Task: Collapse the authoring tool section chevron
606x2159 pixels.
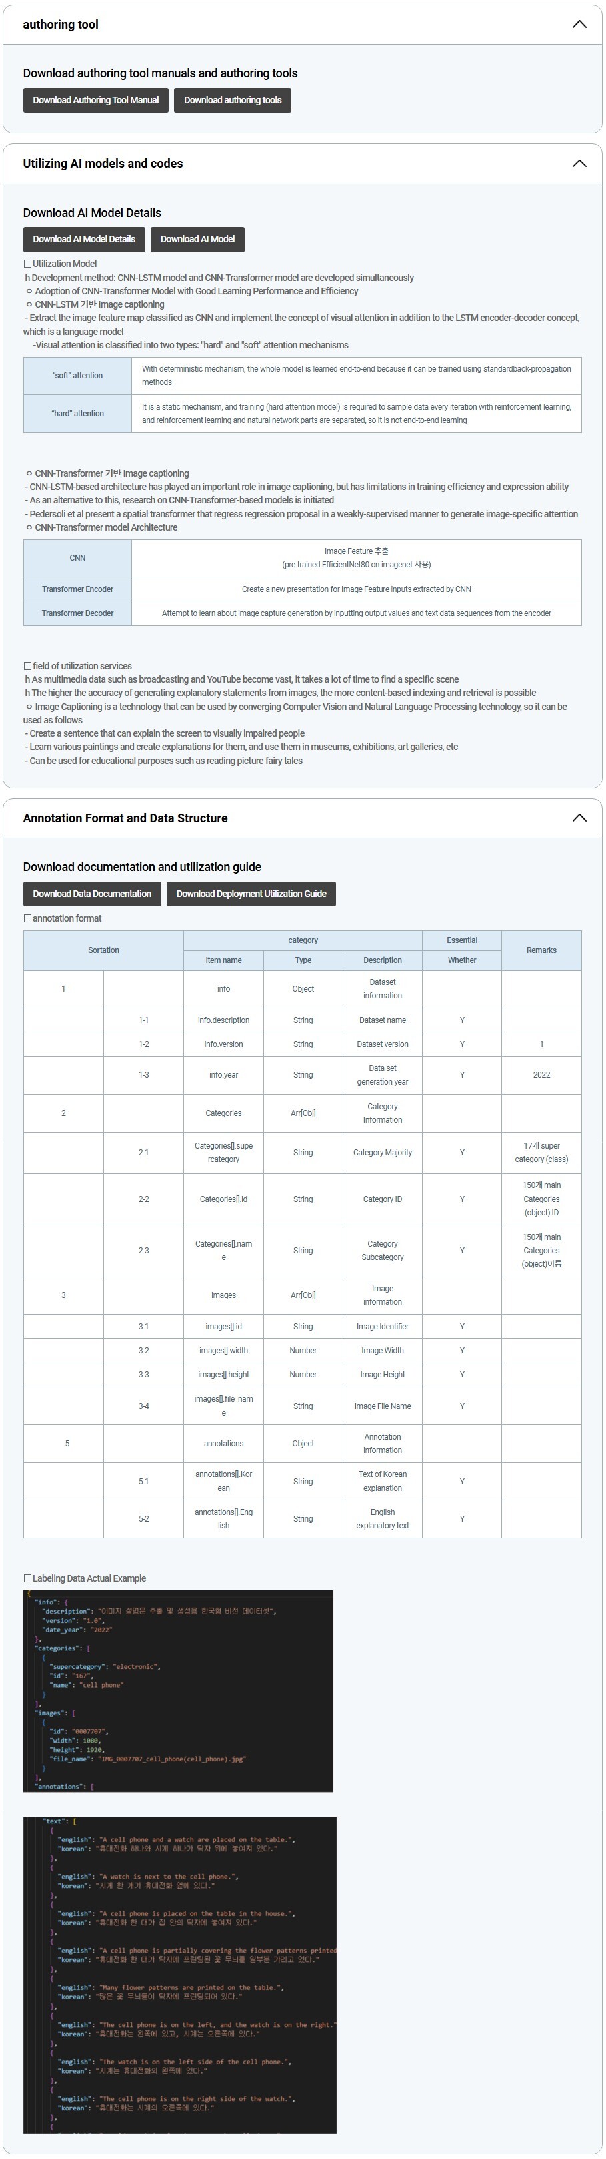Action: (579, 24)
